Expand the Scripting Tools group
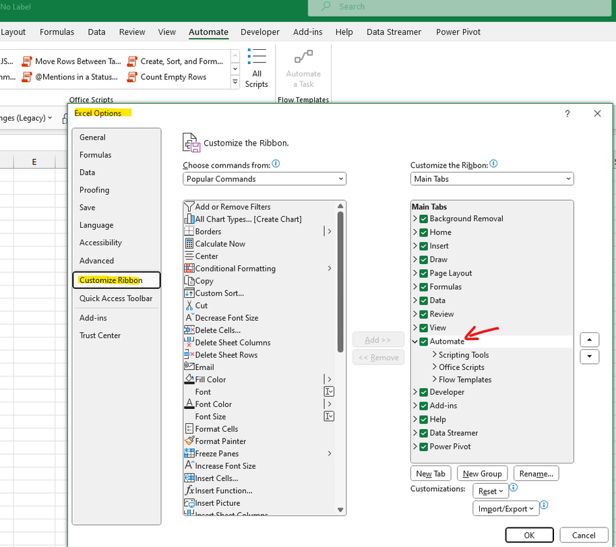616x547 pixels. [x=435, y=354]
